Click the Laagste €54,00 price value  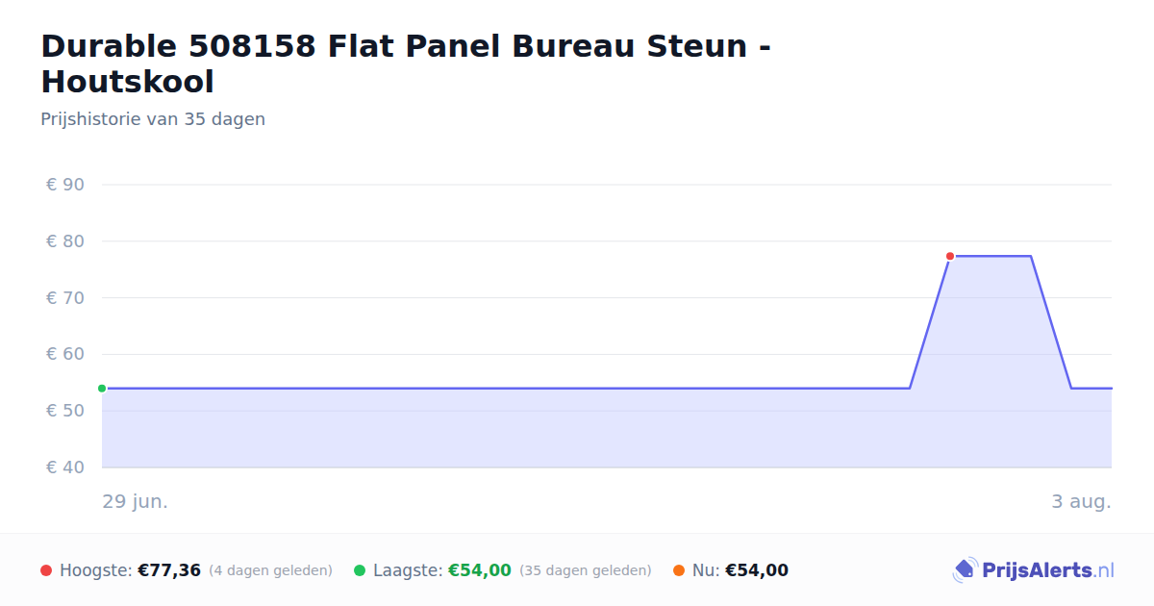[x=480, y=570]
